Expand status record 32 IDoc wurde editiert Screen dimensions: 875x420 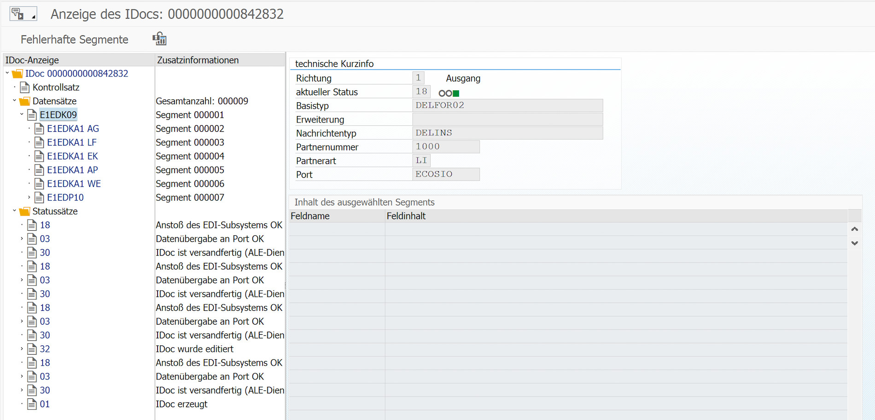click(x=22, y=349)
